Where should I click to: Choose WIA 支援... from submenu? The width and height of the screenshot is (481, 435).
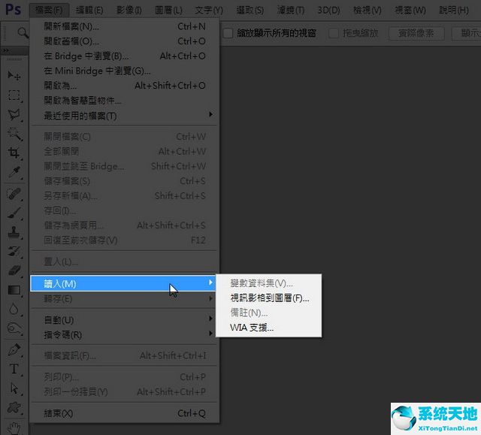[x=269, y=328]
